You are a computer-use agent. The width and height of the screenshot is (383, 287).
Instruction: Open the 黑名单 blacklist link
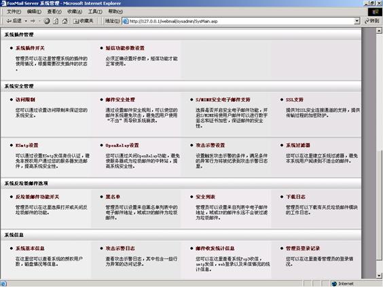(x=113, y=197)
